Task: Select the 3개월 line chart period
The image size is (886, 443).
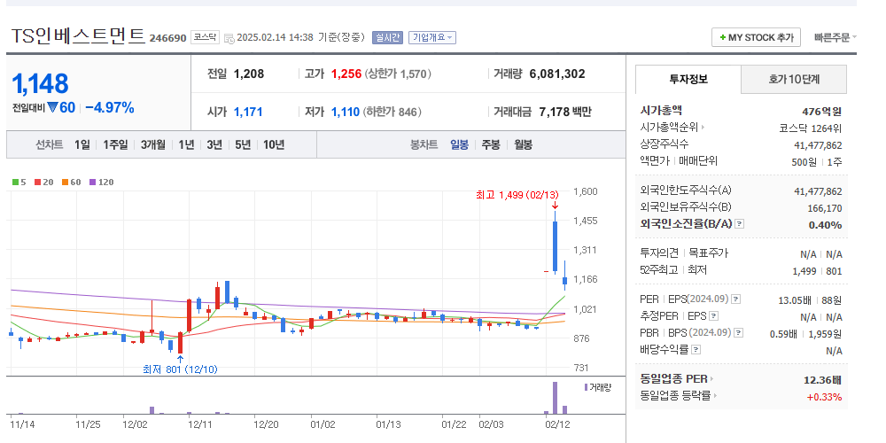Action: click(x=153, y=144)
